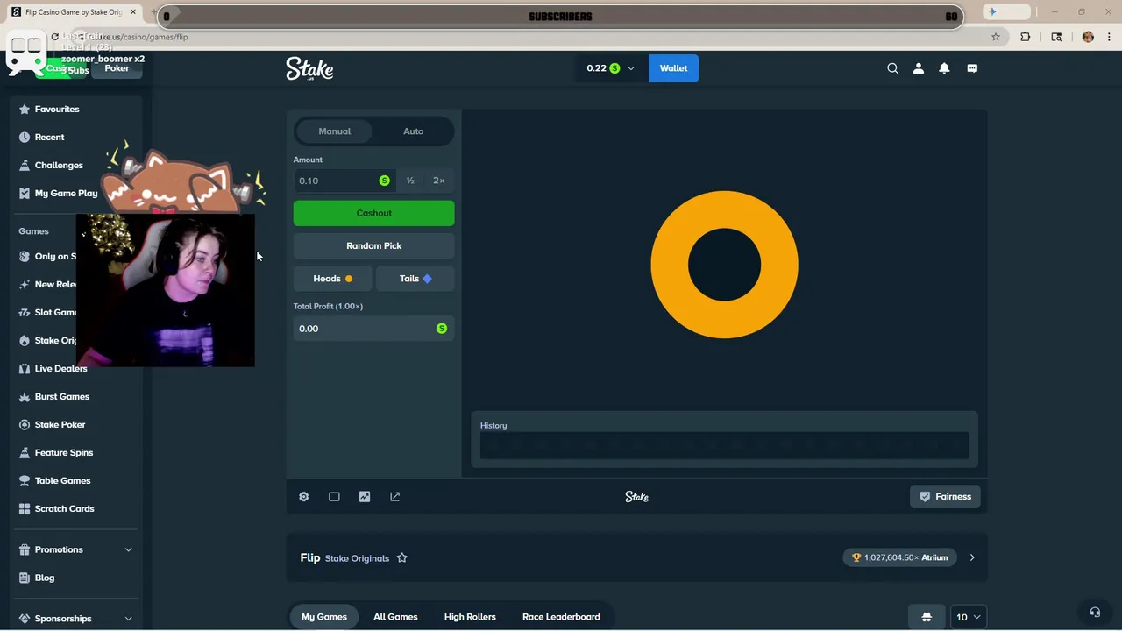Click the Stake logo in header
The width and height of the screenshot is (1122, 631).
309,68
